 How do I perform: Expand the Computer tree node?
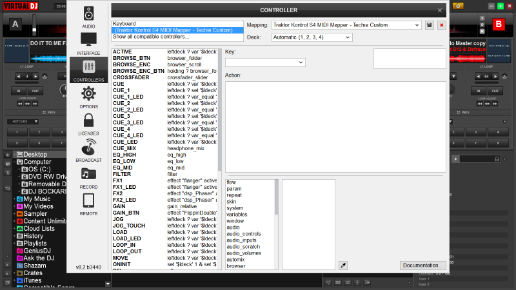pos(14,162)
